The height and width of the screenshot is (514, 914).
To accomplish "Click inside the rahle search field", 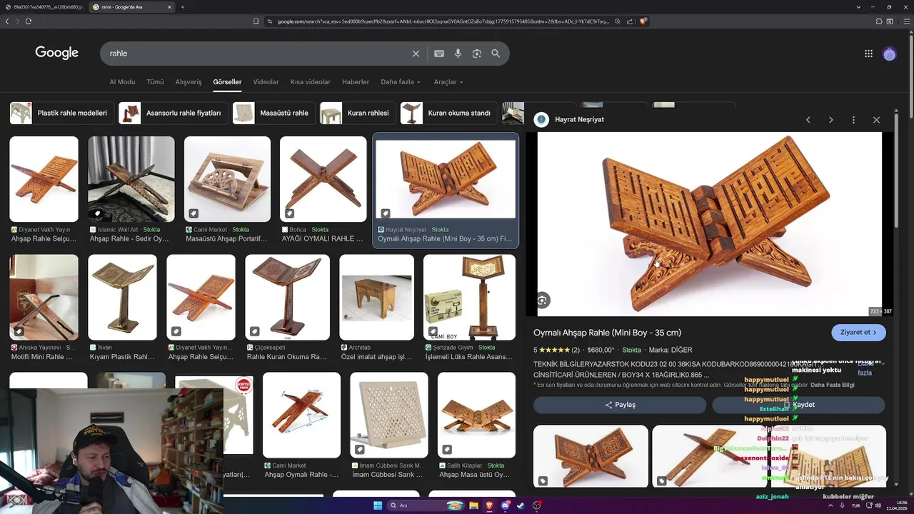I will (x=257, y=54).
